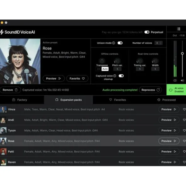The height and width of the screenshot is (186, 186).
Task: Click the large Rose preset portrait
Action: pos(20,61)
